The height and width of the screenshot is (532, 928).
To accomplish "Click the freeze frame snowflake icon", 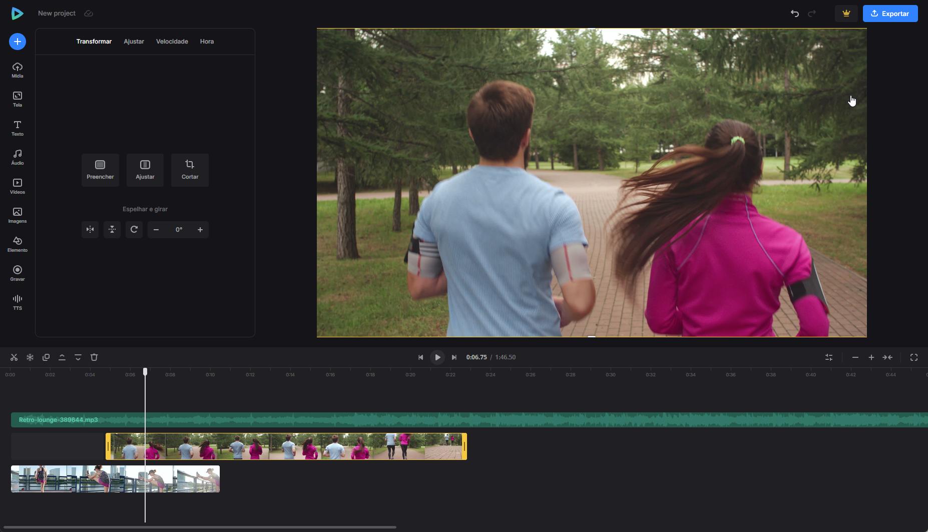I will 30,357.
